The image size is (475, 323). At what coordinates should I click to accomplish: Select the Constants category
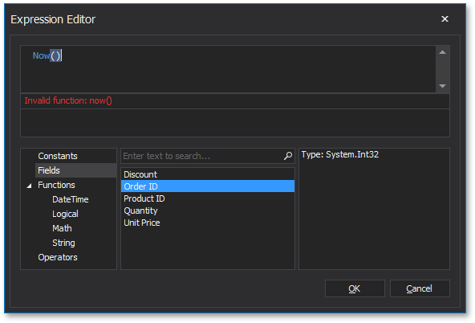point(58,156)
